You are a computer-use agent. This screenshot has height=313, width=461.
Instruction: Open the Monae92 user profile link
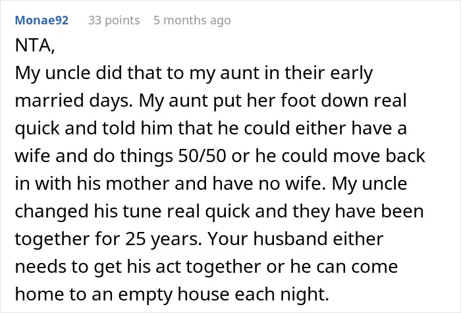click(x=41, y=20)
